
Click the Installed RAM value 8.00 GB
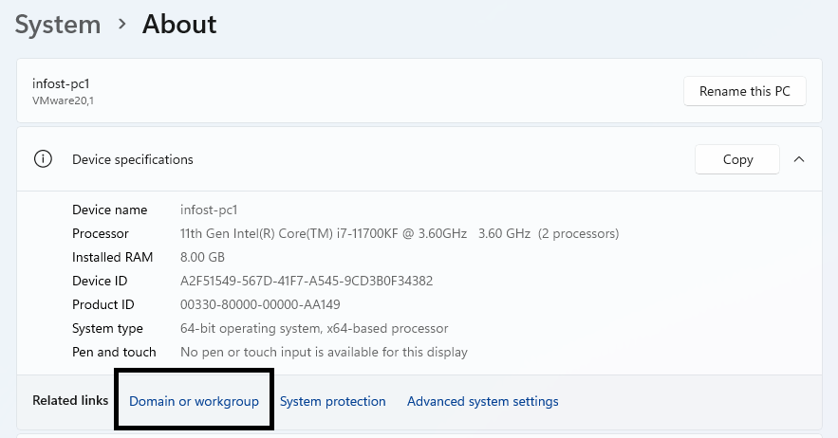tap(202, 257)
